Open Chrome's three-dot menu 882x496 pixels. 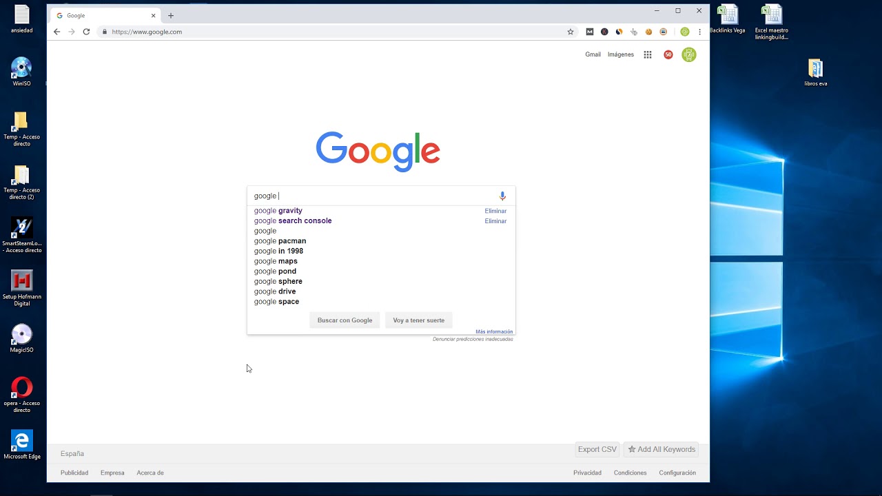pos(699,32)
